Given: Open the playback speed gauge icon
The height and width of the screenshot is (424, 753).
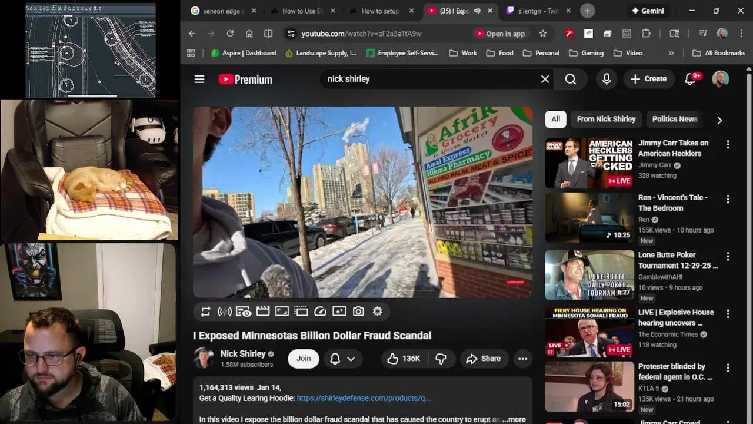Looking at the screenshot, I should (320, 312).
